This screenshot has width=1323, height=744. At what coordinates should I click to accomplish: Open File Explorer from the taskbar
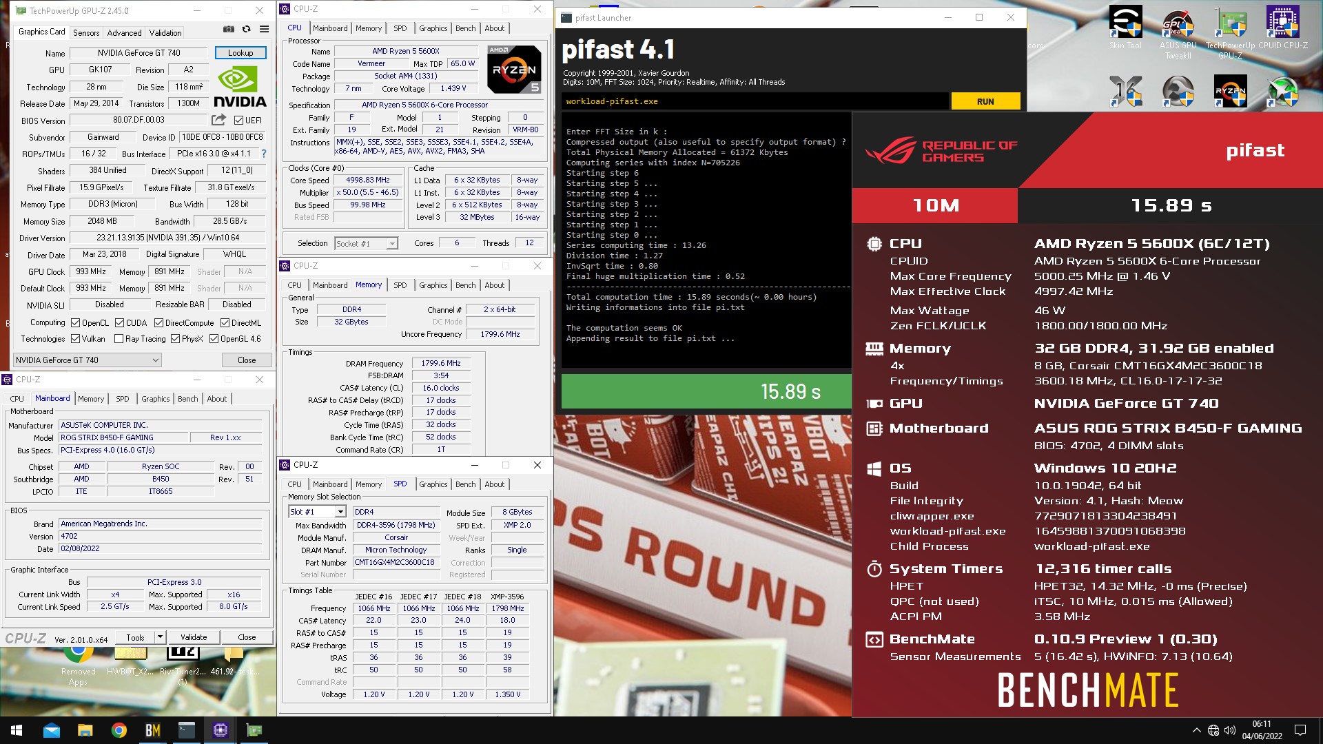click(x=85, y=730)
